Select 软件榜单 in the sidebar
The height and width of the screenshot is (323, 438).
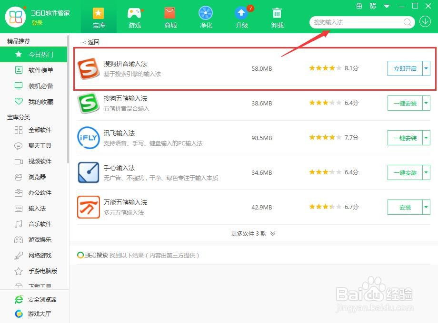(33, 70)
